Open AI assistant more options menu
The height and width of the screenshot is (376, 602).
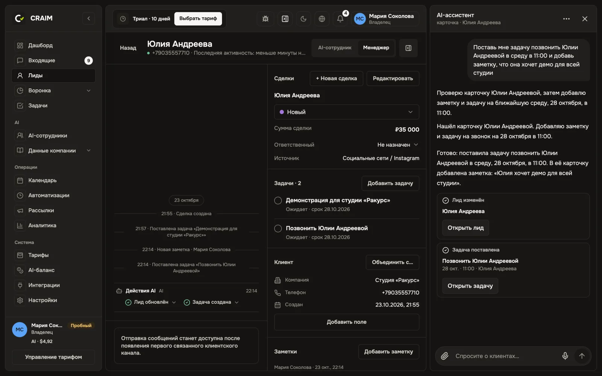click(566, 19)
